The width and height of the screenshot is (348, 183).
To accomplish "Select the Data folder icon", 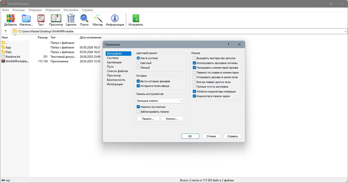I will (x=3, y=52).
